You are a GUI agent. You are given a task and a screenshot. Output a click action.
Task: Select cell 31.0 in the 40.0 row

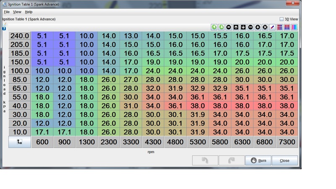point(131,106)
